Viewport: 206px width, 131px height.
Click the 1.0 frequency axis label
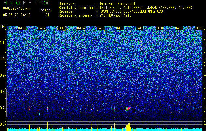pyautogui.click(x=3, y=59)
